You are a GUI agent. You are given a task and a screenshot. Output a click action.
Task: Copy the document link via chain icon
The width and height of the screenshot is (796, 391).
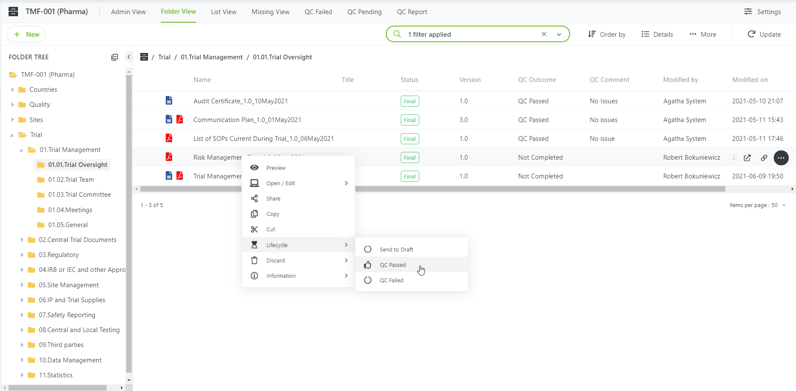click(x=764, y=158)
